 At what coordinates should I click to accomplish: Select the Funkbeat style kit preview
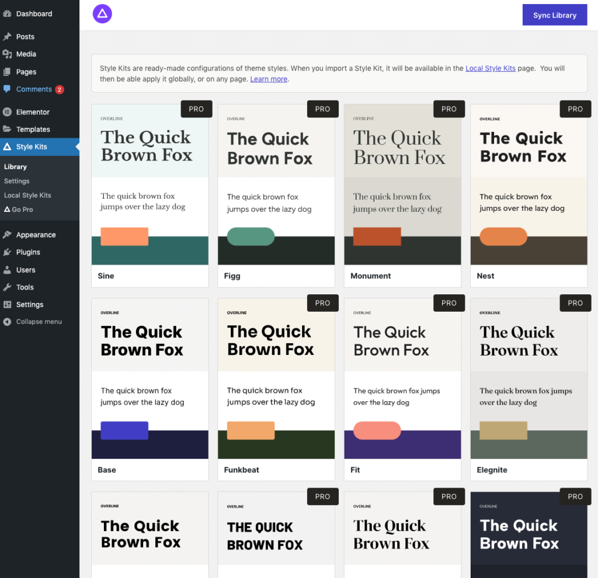click(x=276, y=378)
